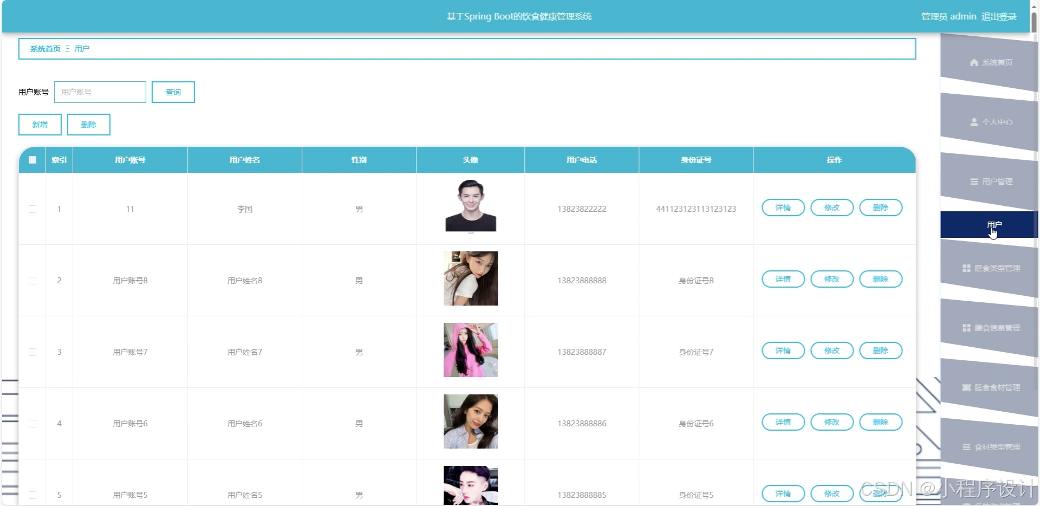Expand 用户管理 sidebar menu
This screenshot has height=506, width=1040.
click(989, 181)
